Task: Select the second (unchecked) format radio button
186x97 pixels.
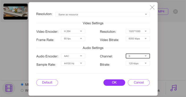Action: (x=22, y=90)
